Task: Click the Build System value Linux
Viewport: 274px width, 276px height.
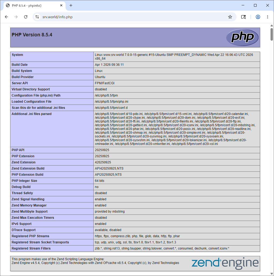Action: click(99, 71)
